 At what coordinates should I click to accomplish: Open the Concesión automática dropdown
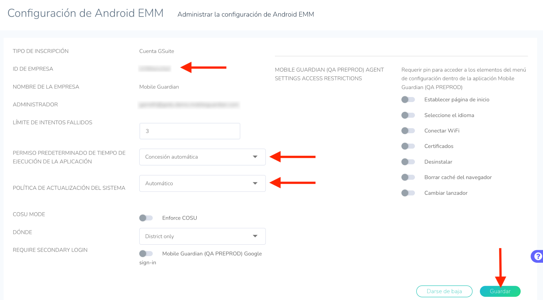tap(202, 157)
